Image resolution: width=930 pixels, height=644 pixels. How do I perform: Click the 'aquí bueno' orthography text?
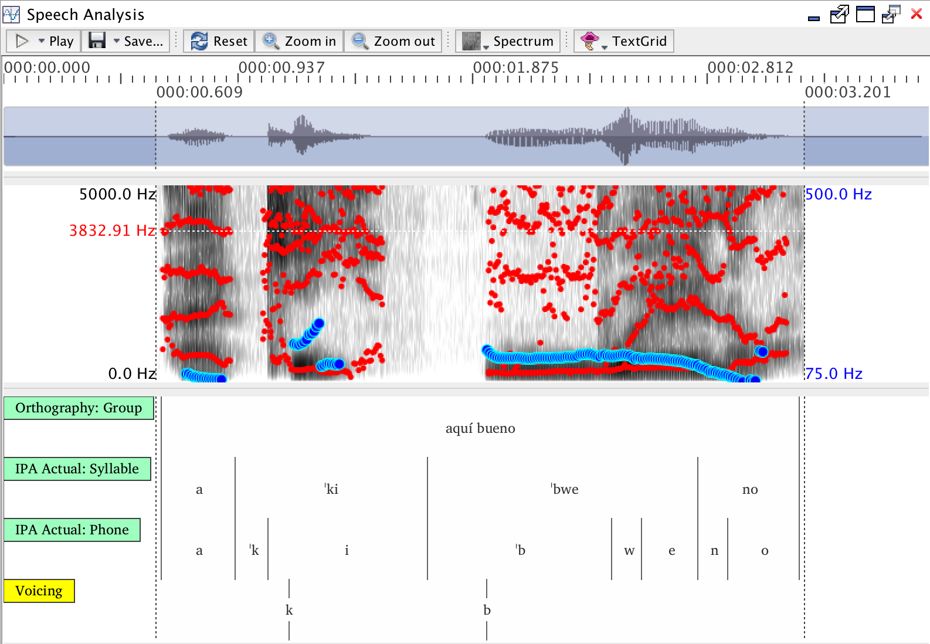(x=480, y=428)
